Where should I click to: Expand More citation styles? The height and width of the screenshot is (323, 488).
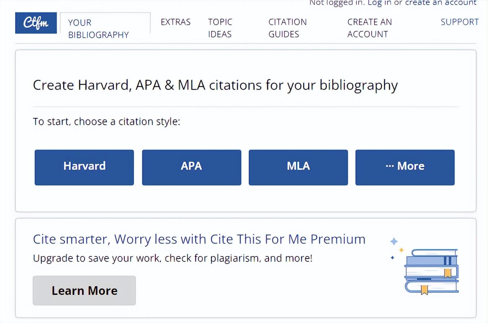405,168
